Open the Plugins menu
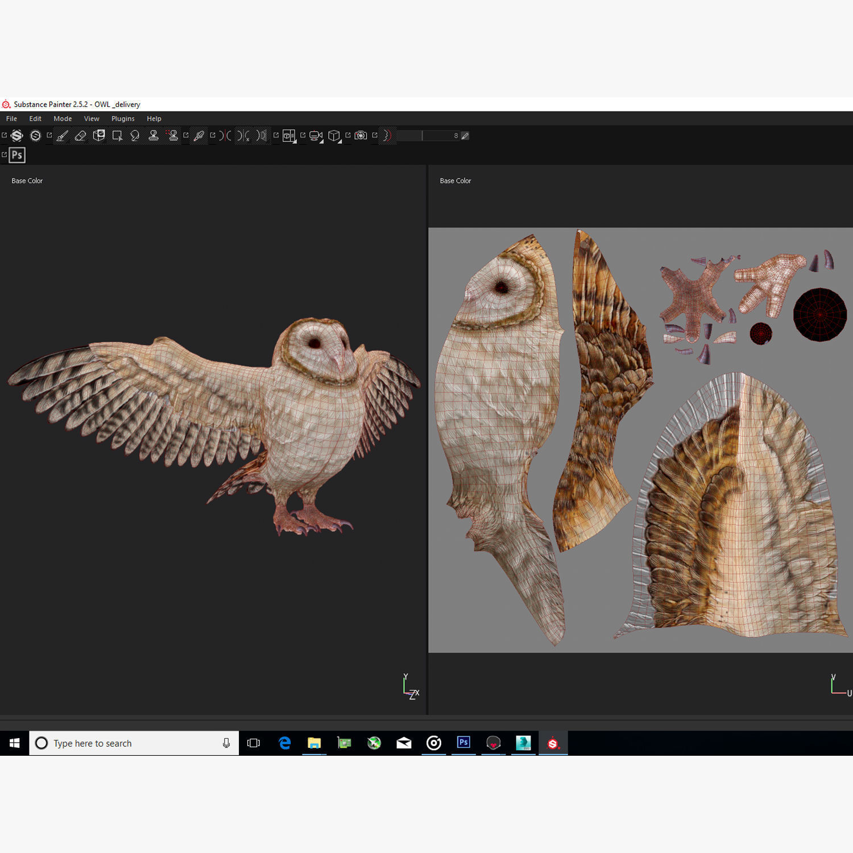Image resolution: width=853 pixels, height=853 pixels. click(x=123, y=119)
